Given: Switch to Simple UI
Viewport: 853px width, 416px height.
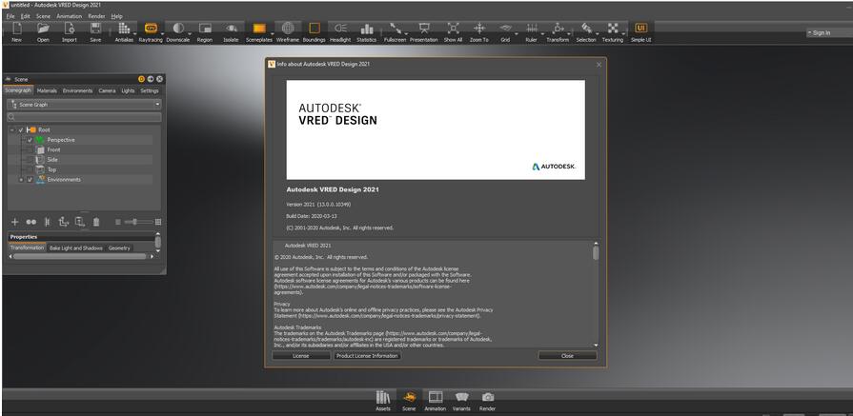Looking at the screenshot, I should pyautogui.click(x=640, y=32).
